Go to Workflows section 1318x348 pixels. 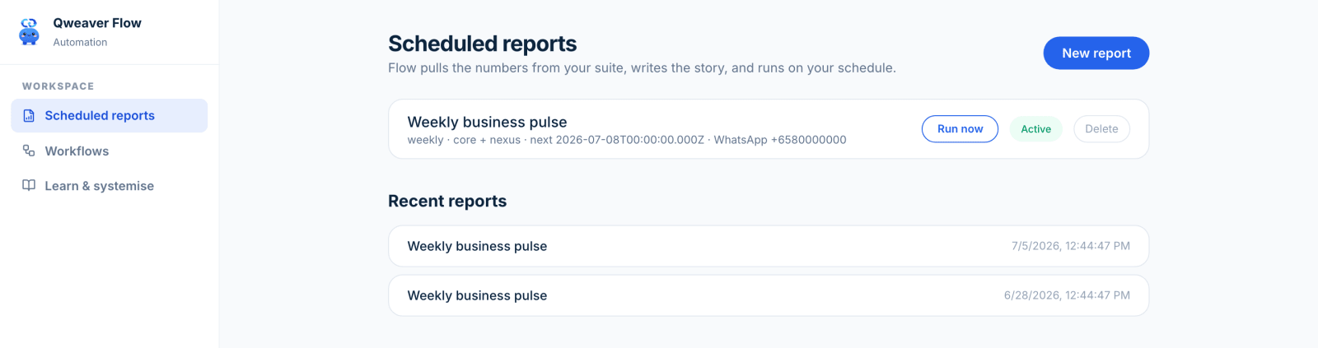[x=109, y=151]
